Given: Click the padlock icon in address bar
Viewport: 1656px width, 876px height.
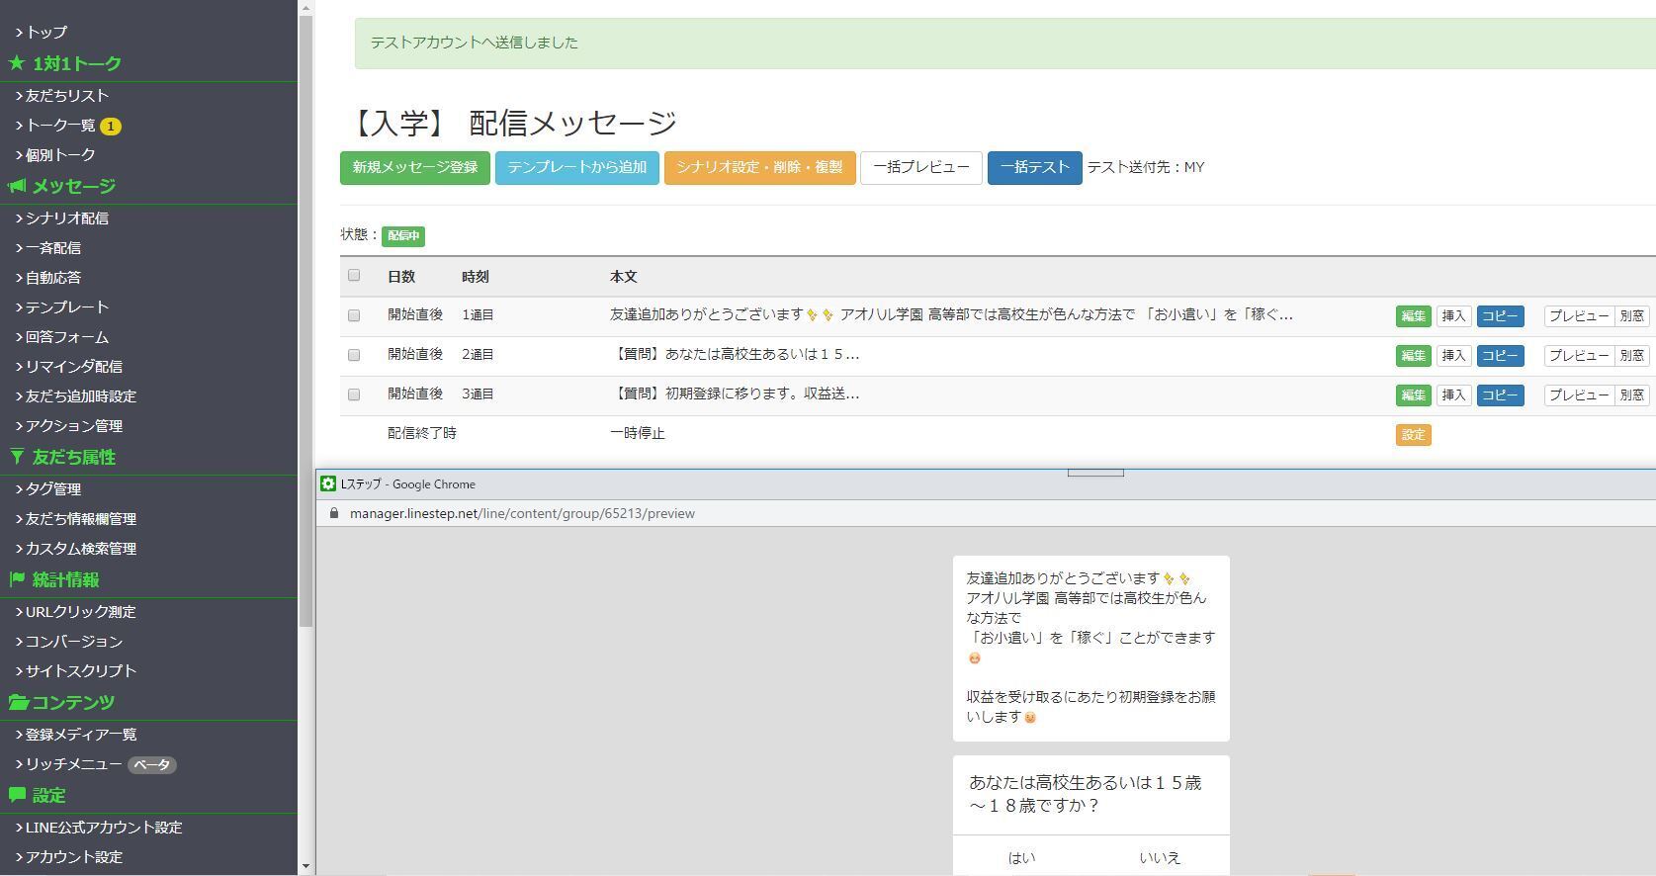Looking at the screenshot, I should tap(334, 514).
